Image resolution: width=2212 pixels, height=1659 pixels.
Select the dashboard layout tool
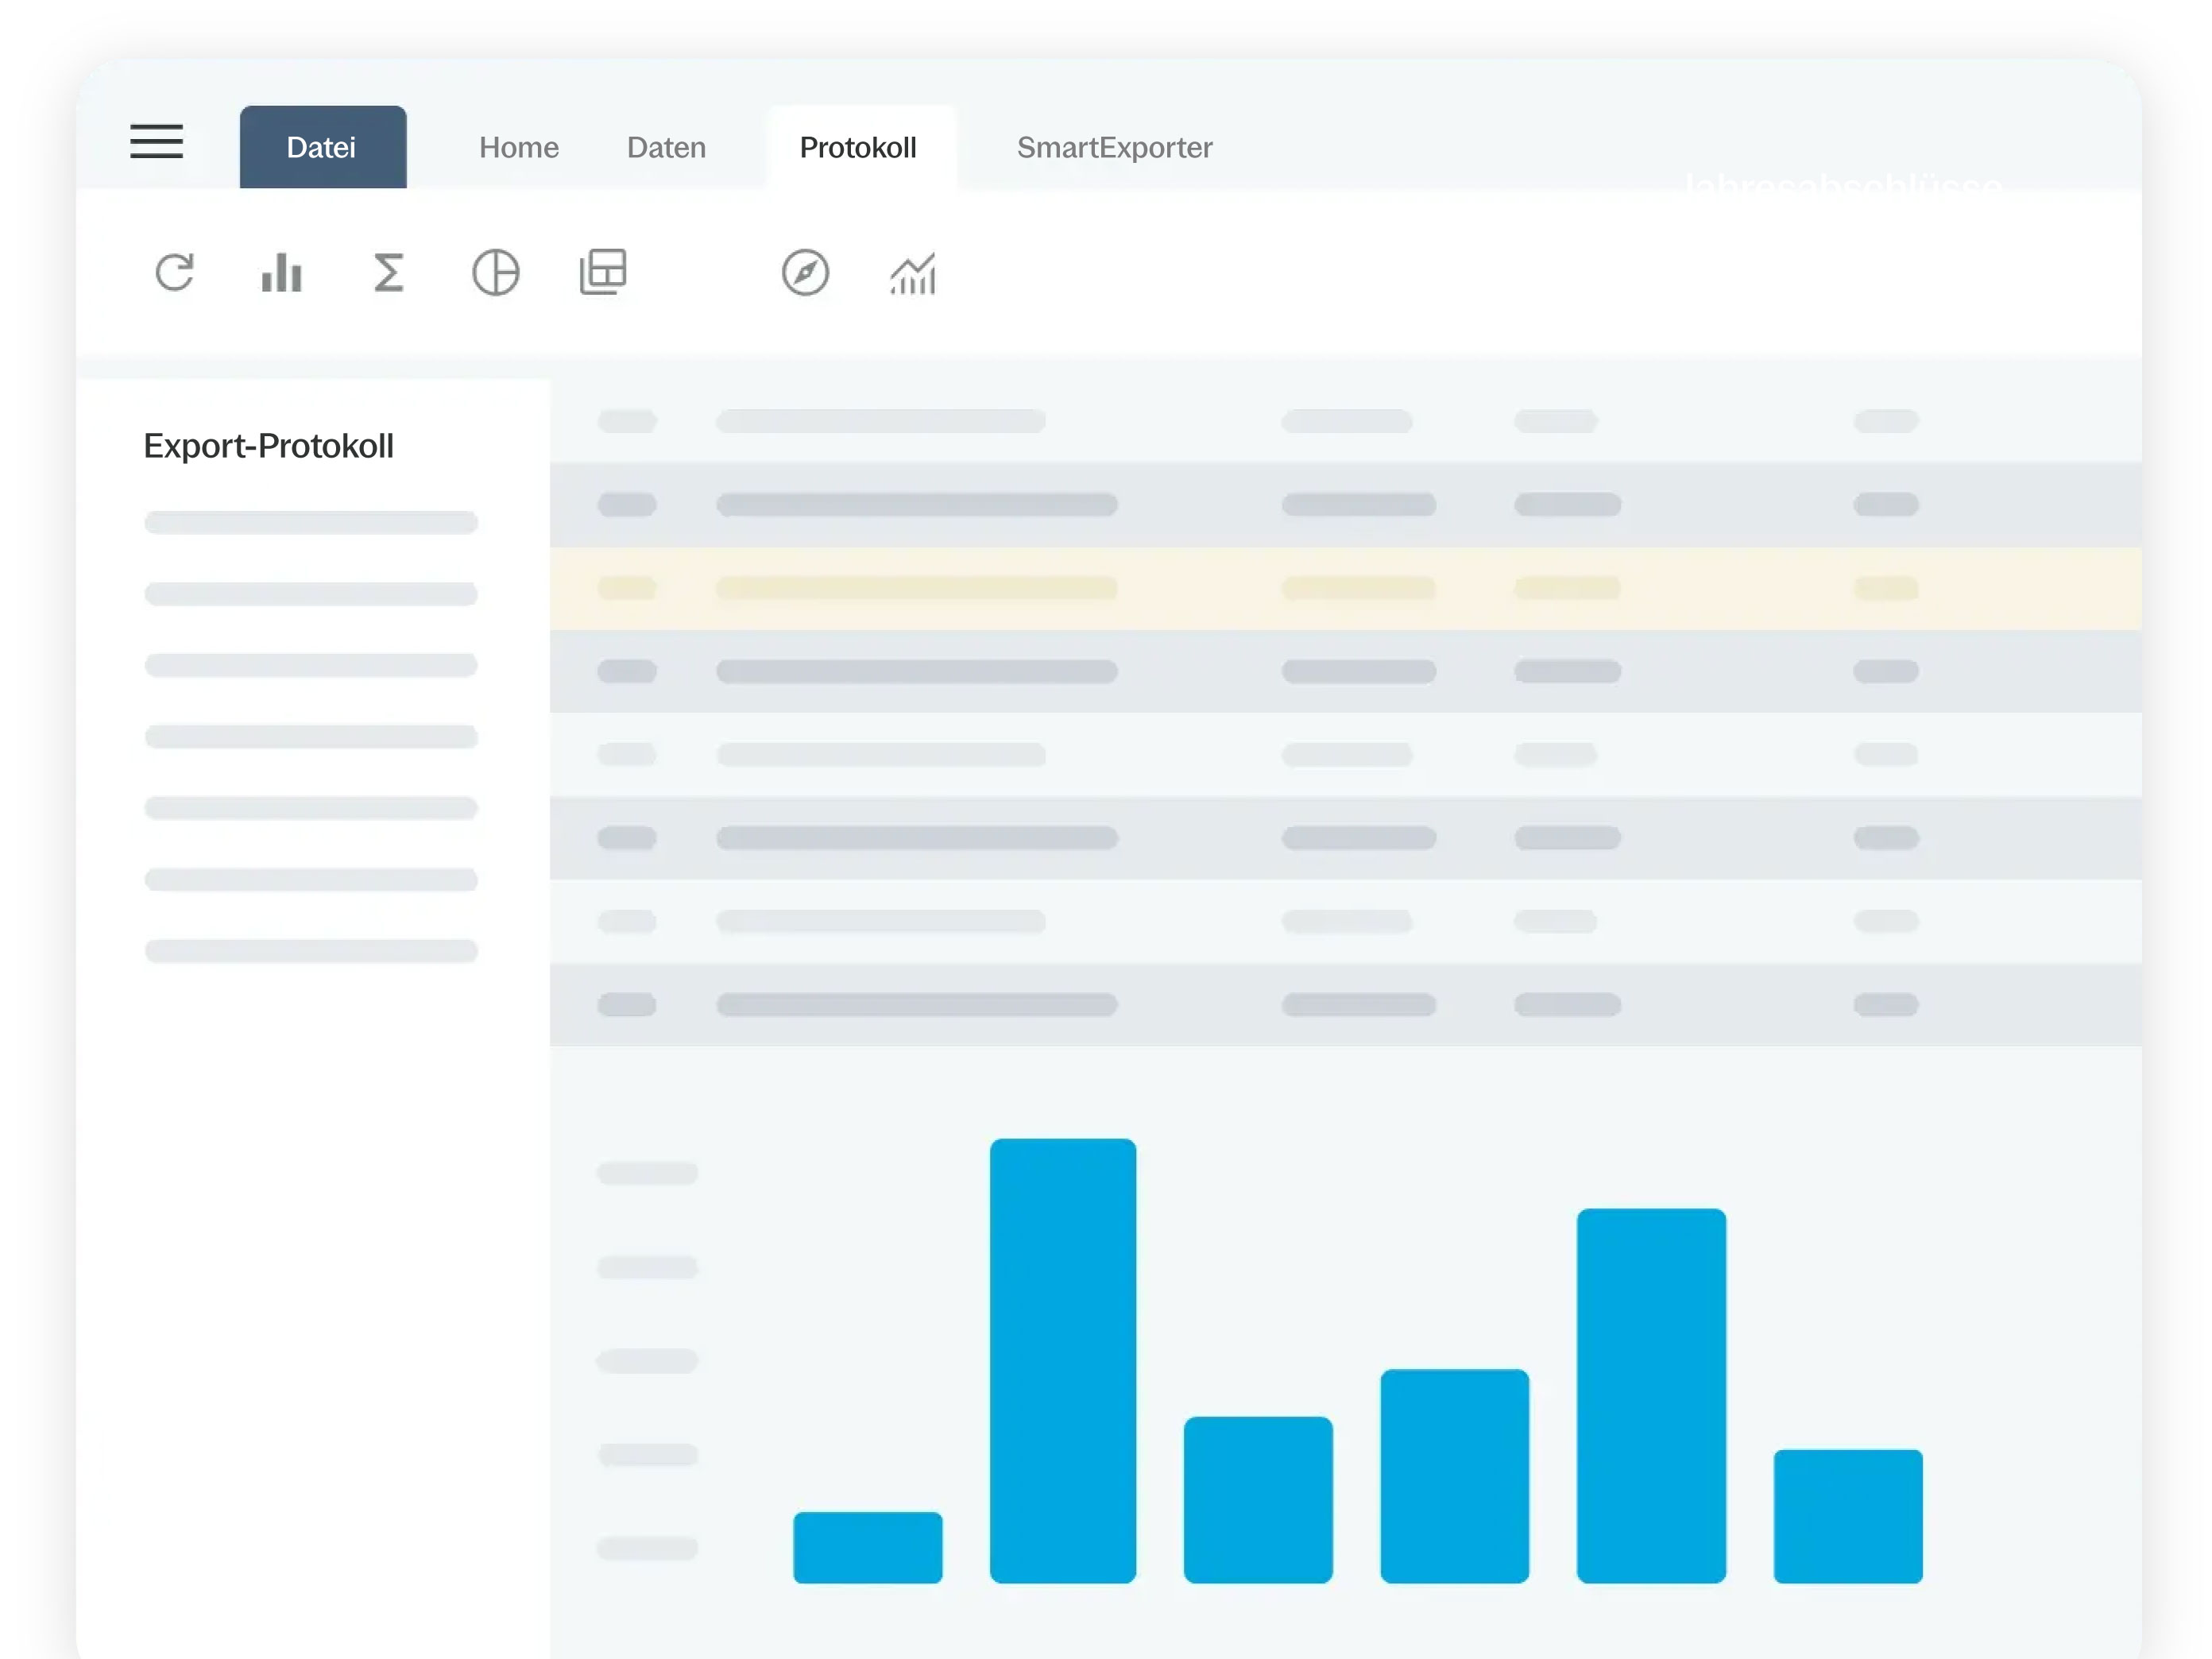pos(603,272)
